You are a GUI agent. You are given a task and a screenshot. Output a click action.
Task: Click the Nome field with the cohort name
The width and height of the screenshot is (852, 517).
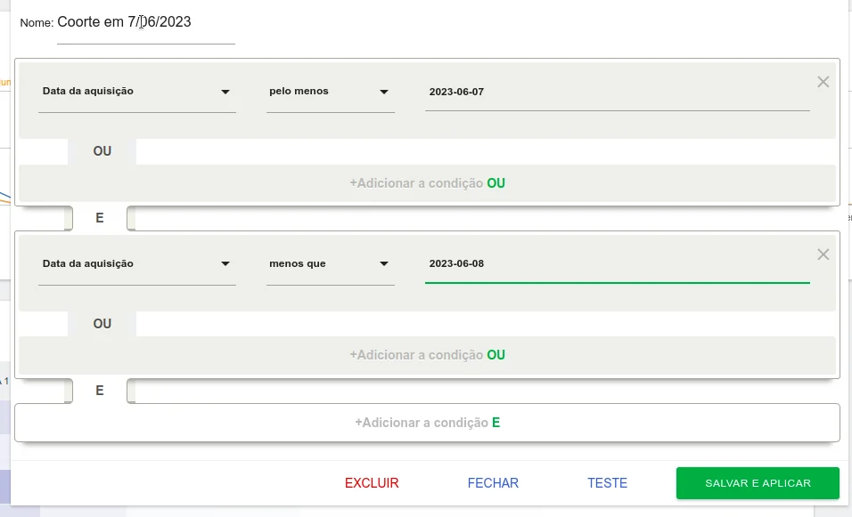145,23
